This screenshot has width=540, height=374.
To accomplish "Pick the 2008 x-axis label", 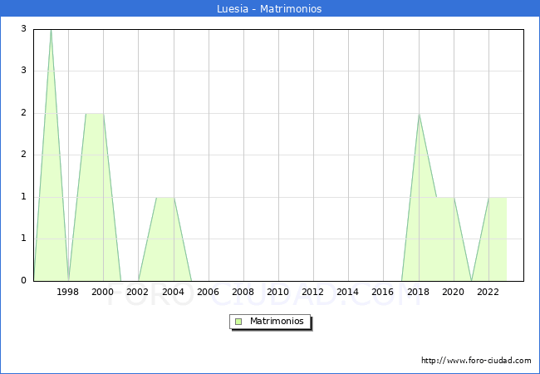I will 243,293.
